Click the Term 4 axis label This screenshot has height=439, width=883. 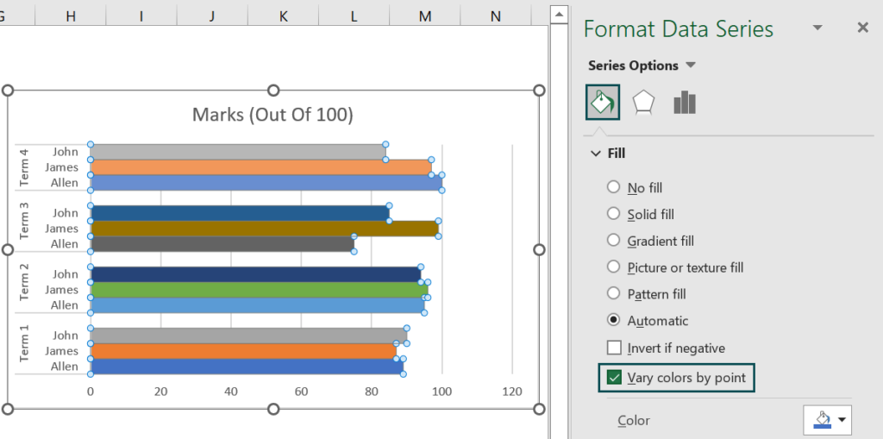[x=23, y=167]
